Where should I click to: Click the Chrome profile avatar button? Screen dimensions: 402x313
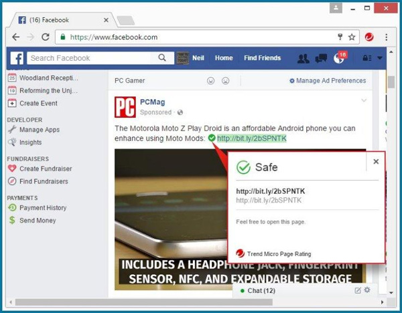click(336, 8)
